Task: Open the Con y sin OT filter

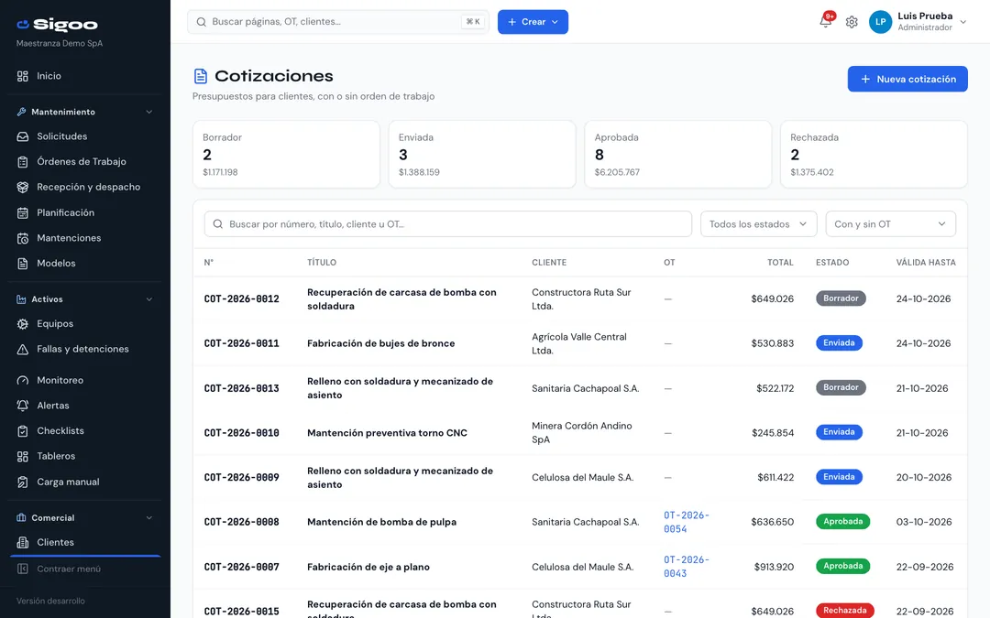Action: [890, 224]
